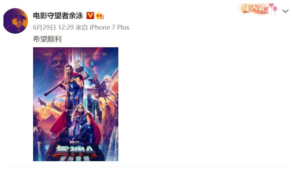Select the post text 希望顺利

47,39
